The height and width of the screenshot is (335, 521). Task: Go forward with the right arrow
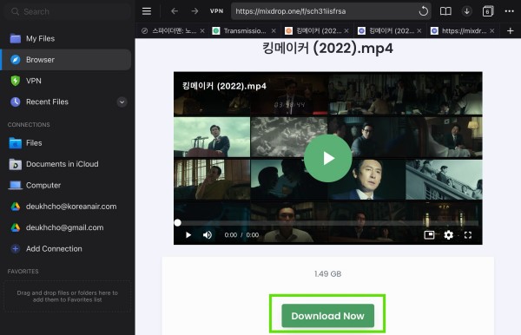[195, 11]
